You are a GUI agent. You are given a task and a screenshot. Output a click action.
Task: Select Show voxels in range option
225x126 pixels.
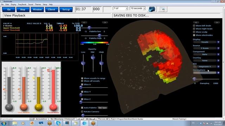tap(82, 78)
